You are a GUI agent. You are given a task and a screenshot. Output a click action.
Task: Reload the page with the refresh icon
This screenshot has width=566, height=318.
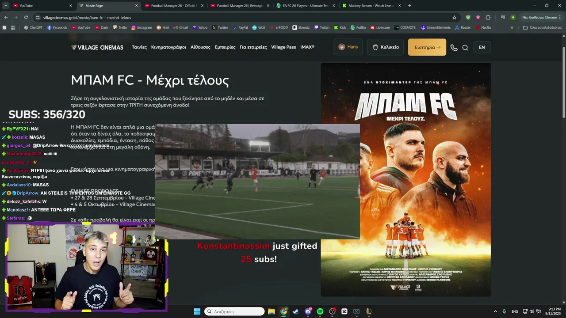tap(26, 17)
